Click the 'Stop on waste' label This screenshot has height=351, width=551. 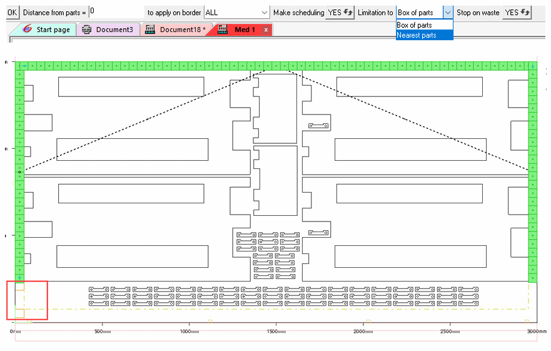pyautogui.click(x=478, y=13)
